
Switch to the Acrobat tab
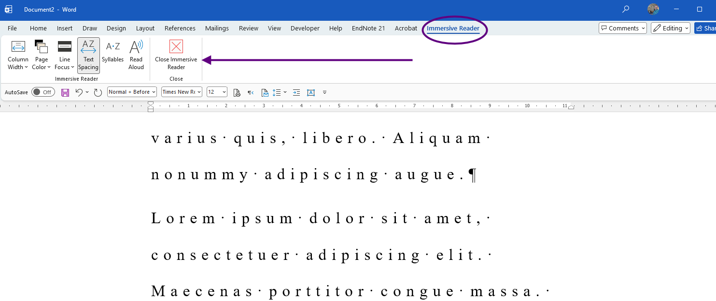(x=406, y=28)
